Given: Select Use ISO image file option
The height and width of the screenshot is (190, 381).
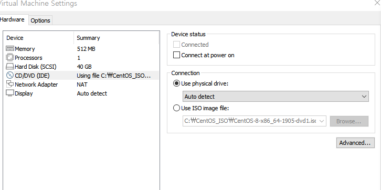Looking at the screenshot, I should tap(176, 108).
